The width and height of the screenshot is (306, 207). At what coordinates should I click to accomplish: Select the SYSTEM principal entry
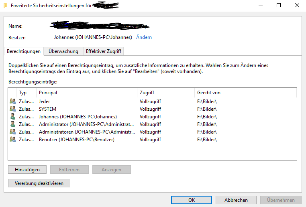[x=47, y=109]
